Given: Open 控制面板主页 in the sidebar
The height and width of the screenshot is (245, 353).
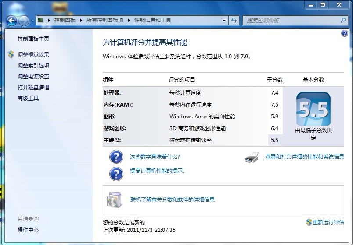Looking at the screenshot, I should click(33, 39).
